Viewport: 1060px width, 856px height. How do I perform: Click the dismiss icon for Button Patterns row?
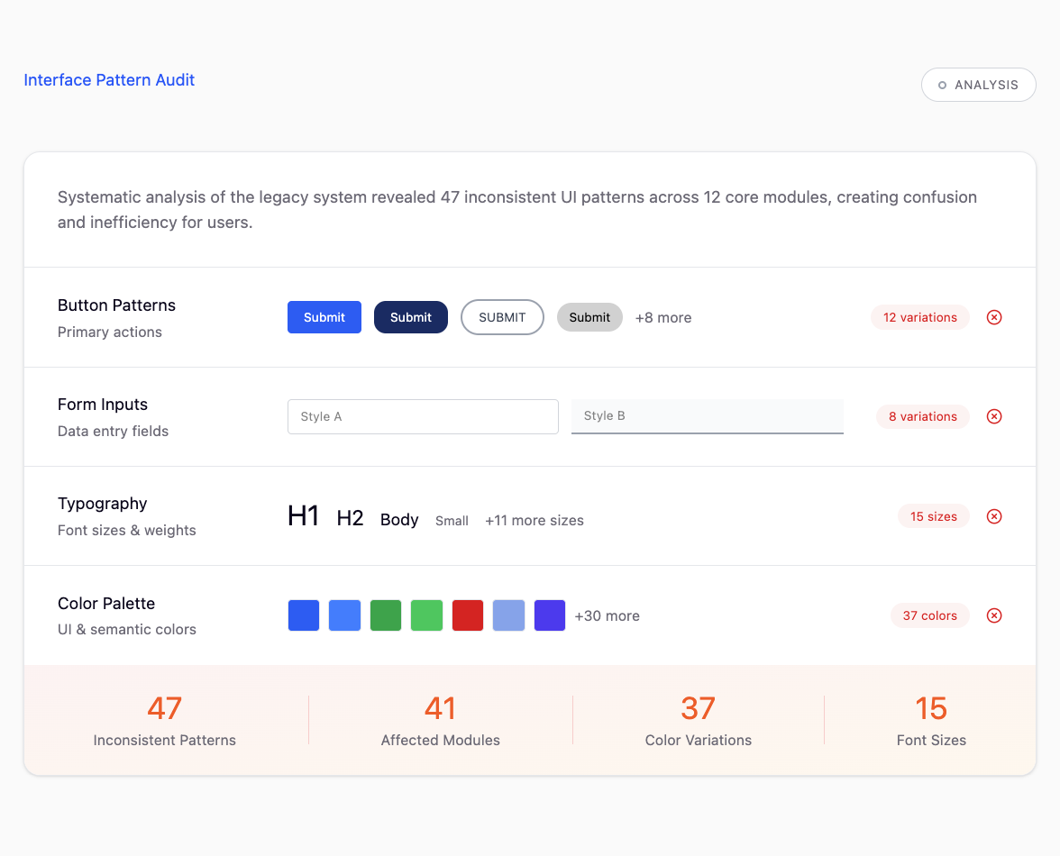994,317
